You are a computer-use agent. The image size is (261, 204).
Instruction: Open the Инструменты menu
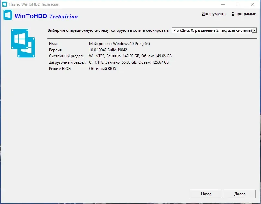(214, 14)
